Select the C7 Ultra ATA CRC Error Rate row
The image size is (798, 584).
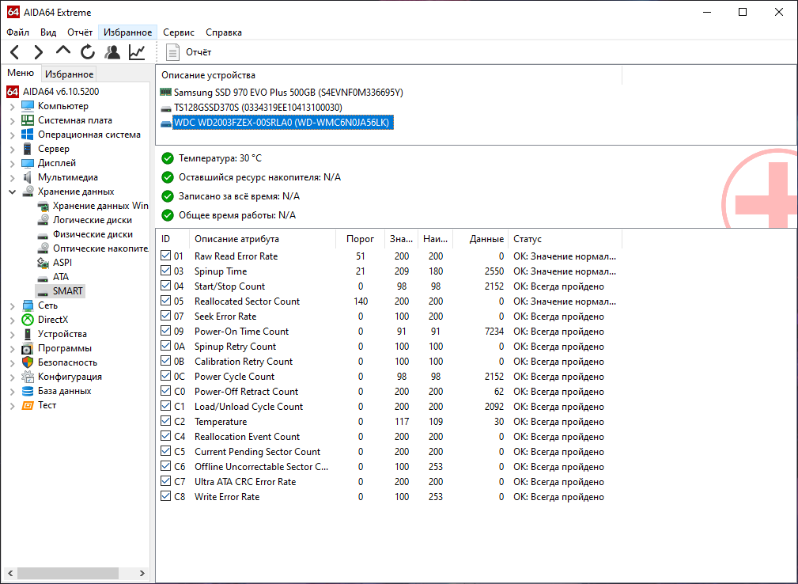pyautogui.click(x=388, y=481)
